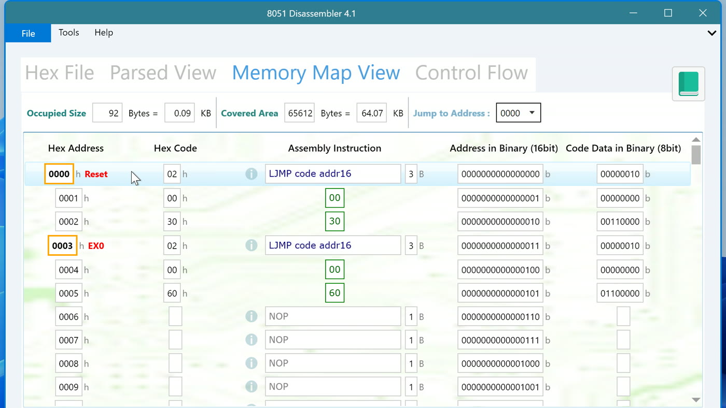Image resolution: width=726 pixels, height=408 pixels.
Task: Click the Hex Address column header
Action: [76, 148]
